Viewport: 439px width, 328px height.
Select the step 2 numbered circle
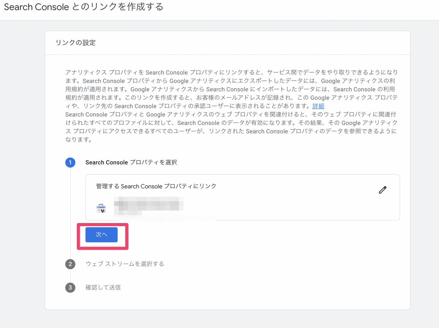pos(70,264)
